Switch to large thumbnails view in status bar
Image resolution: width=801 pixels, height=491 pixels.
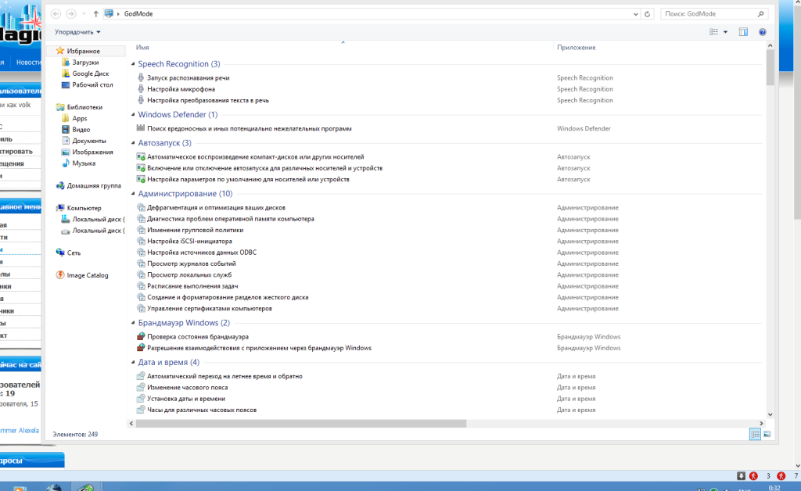pyautogui.click(x=767, y=434)
